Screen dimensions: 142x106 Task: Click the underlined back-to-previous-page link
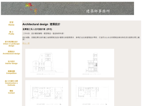(26, 43)
